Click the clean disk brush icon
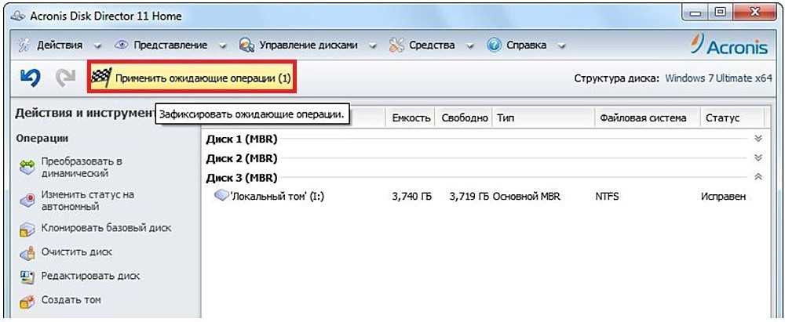The height and width of the screenshot is (322, 785). click(27, 254)
